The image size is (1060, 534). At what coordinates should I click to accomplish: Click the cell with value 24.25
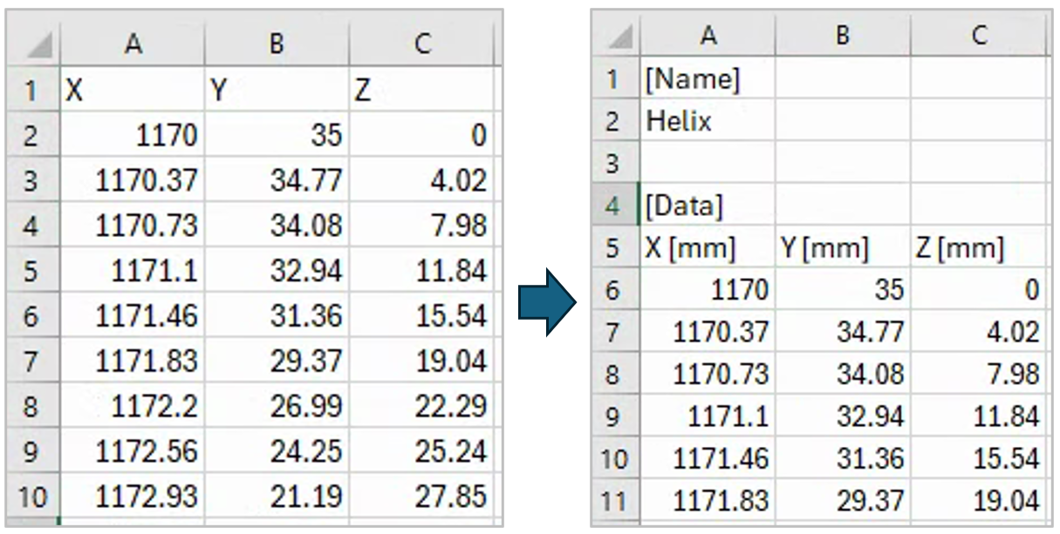click(277, 452)
